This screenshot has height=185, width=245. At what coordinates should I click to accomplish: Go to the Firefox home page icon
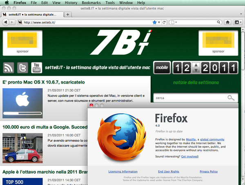coord(227,22)
